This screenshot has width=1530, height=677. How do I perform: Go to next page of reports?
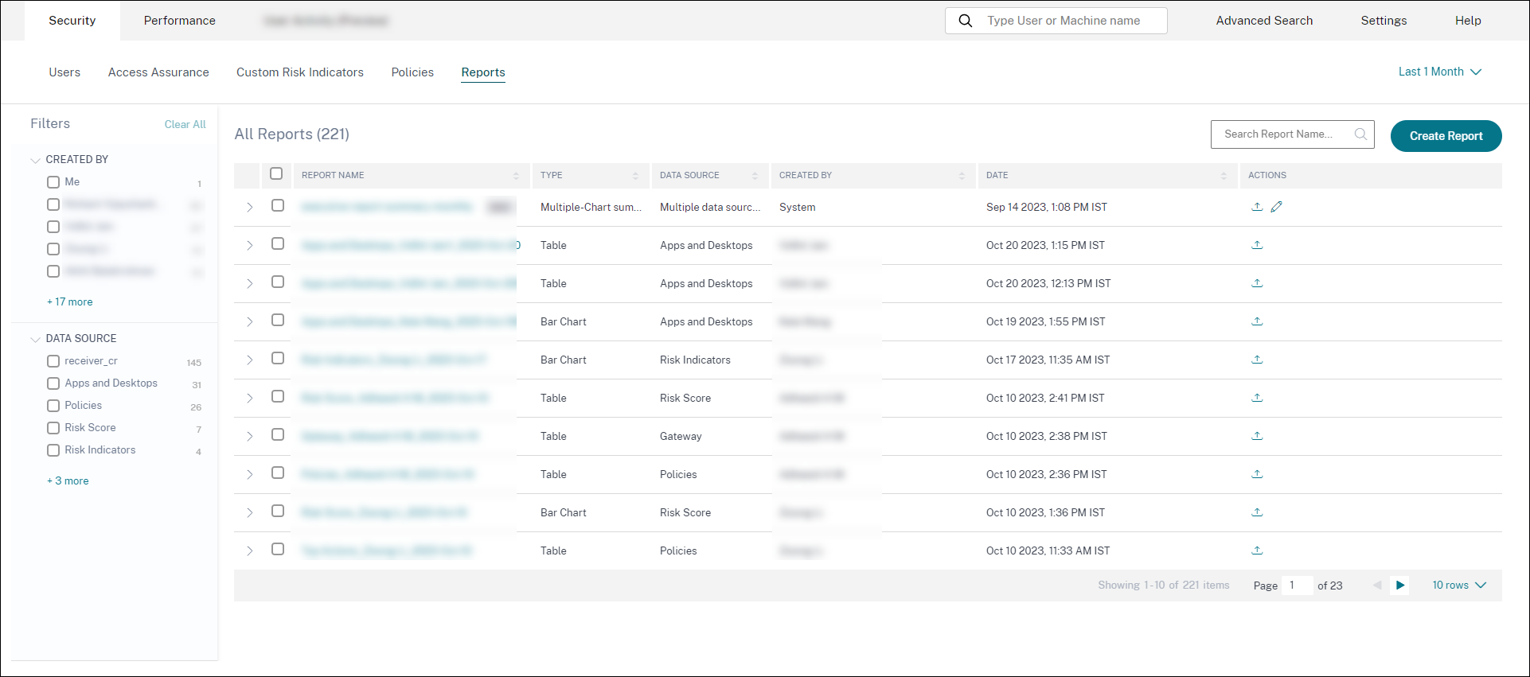1399,586
